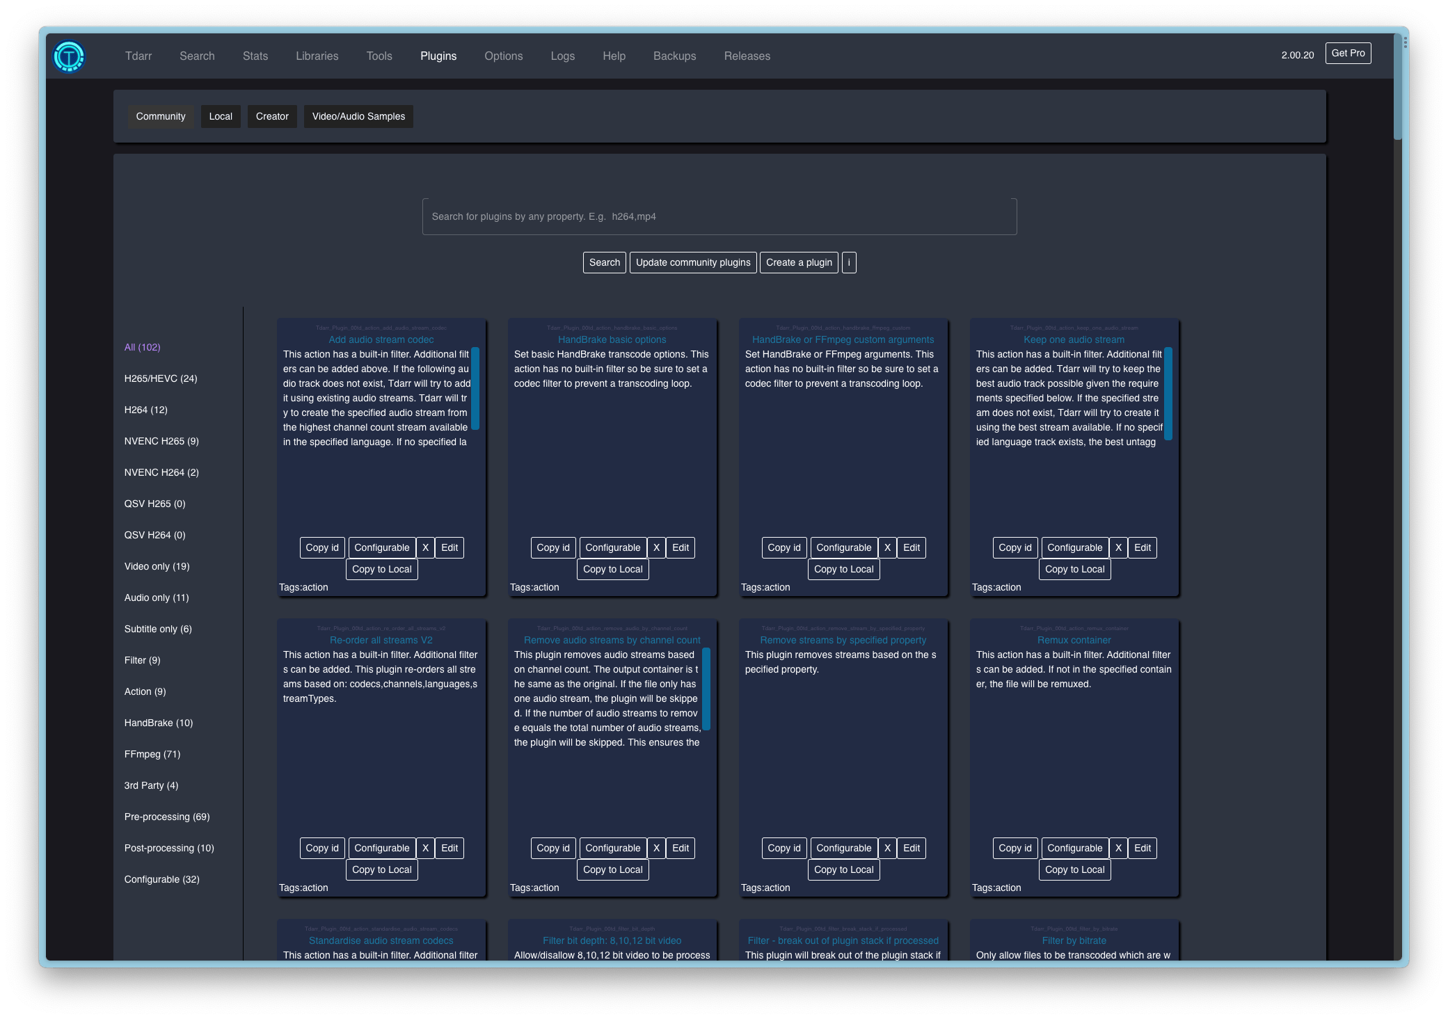The image size is (1448, 1019).
Task: Click the 'i' info button
Action: coord(848,262)
